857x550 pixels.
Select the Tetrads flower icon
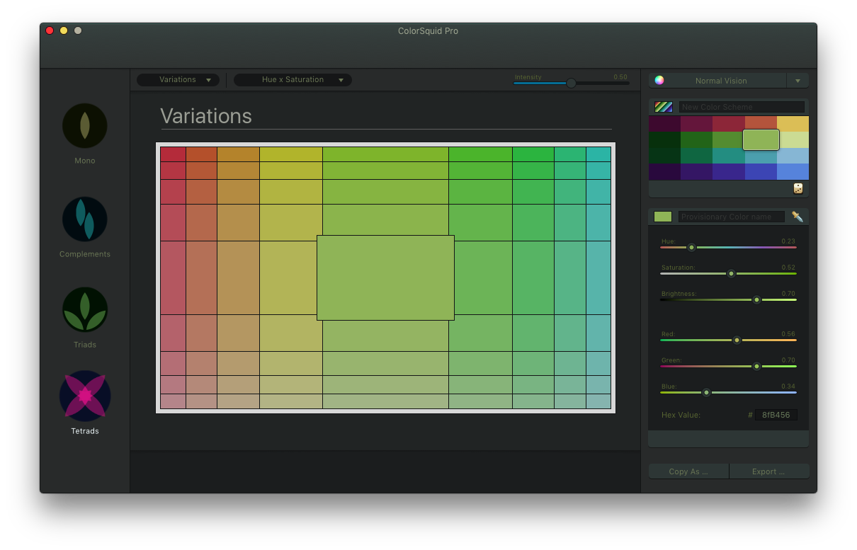(85, 396)
